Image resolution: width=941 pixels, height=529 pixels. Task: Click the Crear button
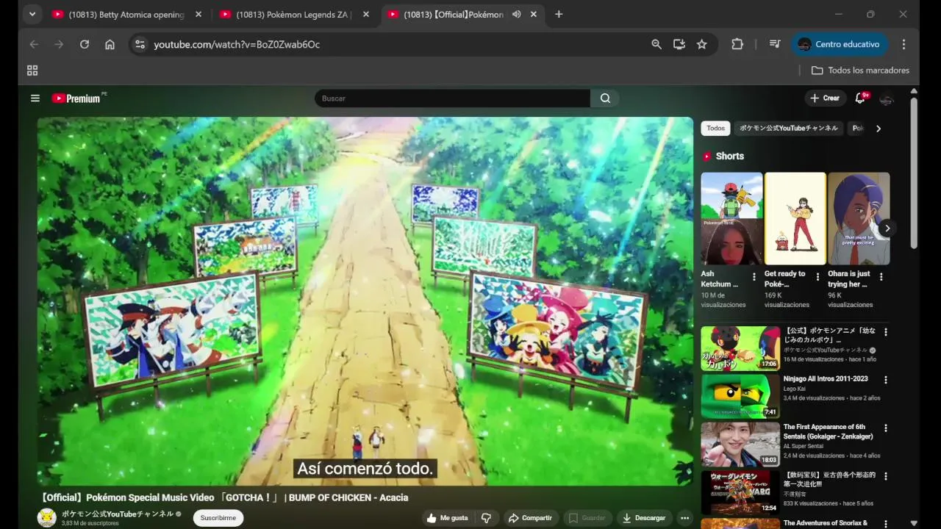(825, 98)
